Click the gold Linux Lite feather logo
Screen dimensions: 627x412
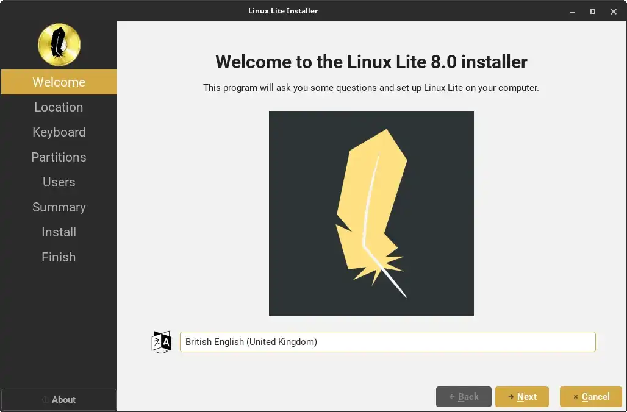tap(59, 44)
